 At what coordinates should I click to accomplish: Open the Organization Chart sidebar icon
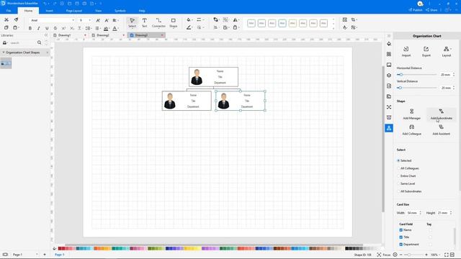pyautogui.click(x=389, y=128)
